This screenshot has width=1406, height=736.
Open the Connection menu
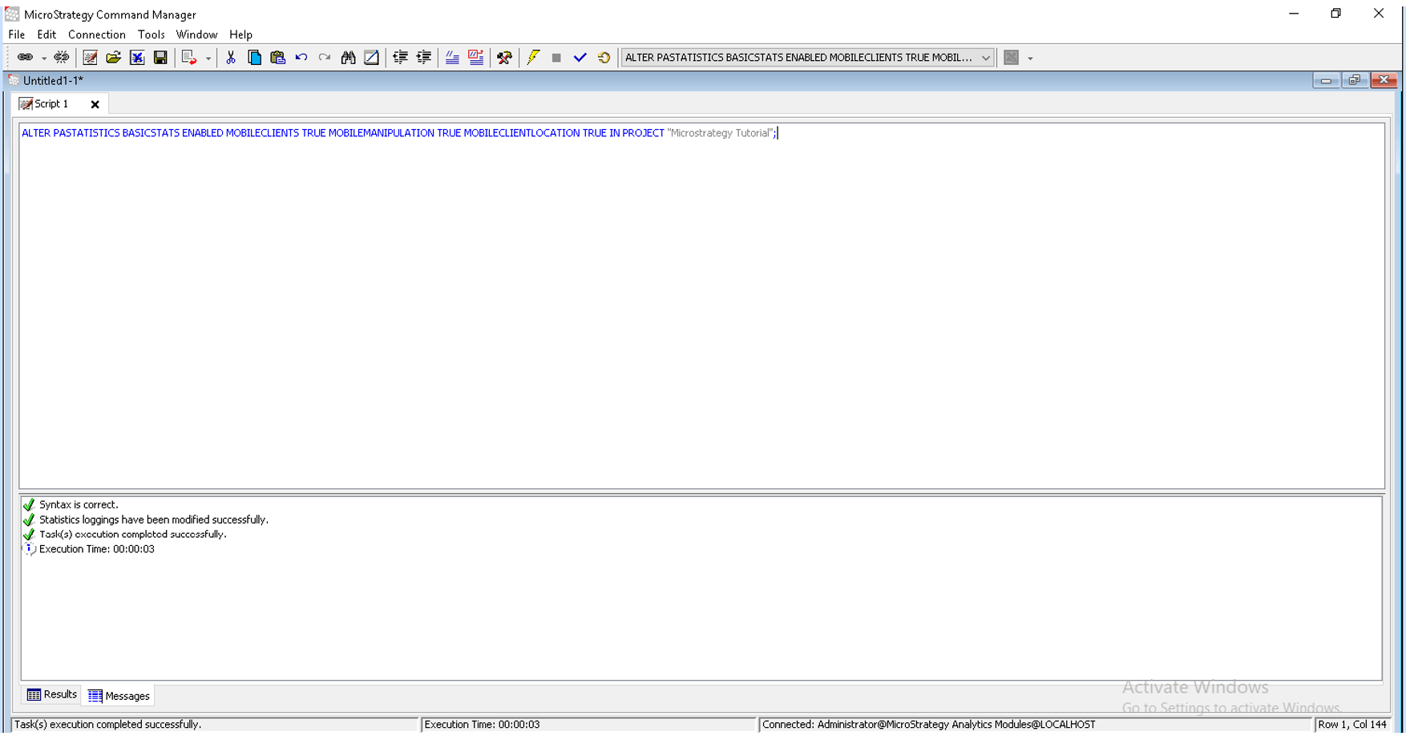96,34
